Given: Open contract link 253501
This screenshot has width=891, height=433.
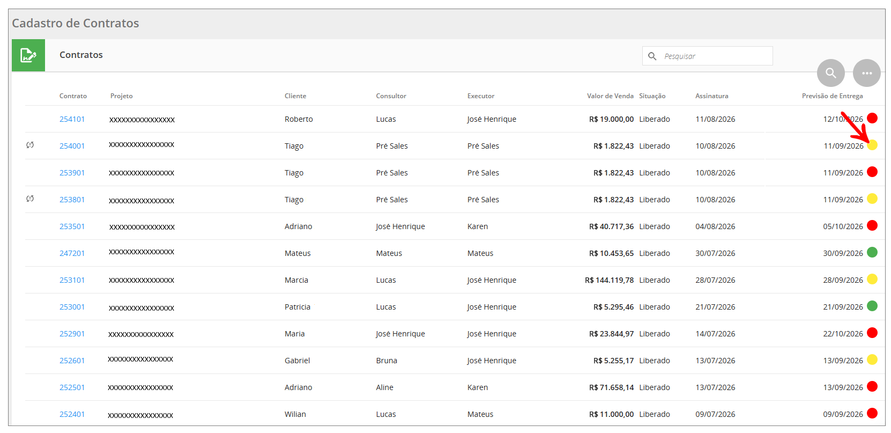Looking at the screenshot, I should click(x=72, y=226).
